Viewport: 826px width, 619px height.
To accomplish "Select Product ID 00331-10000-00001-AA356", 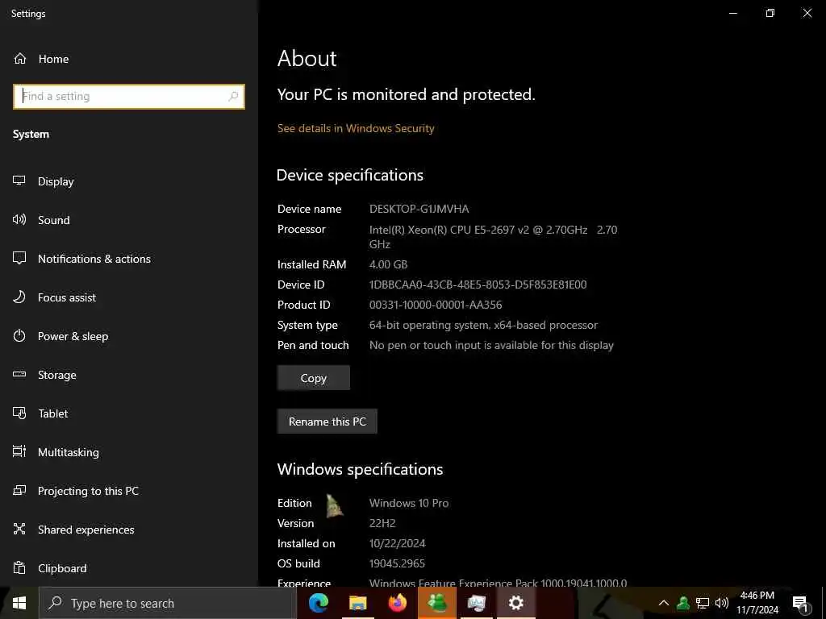I will point(435,305).
